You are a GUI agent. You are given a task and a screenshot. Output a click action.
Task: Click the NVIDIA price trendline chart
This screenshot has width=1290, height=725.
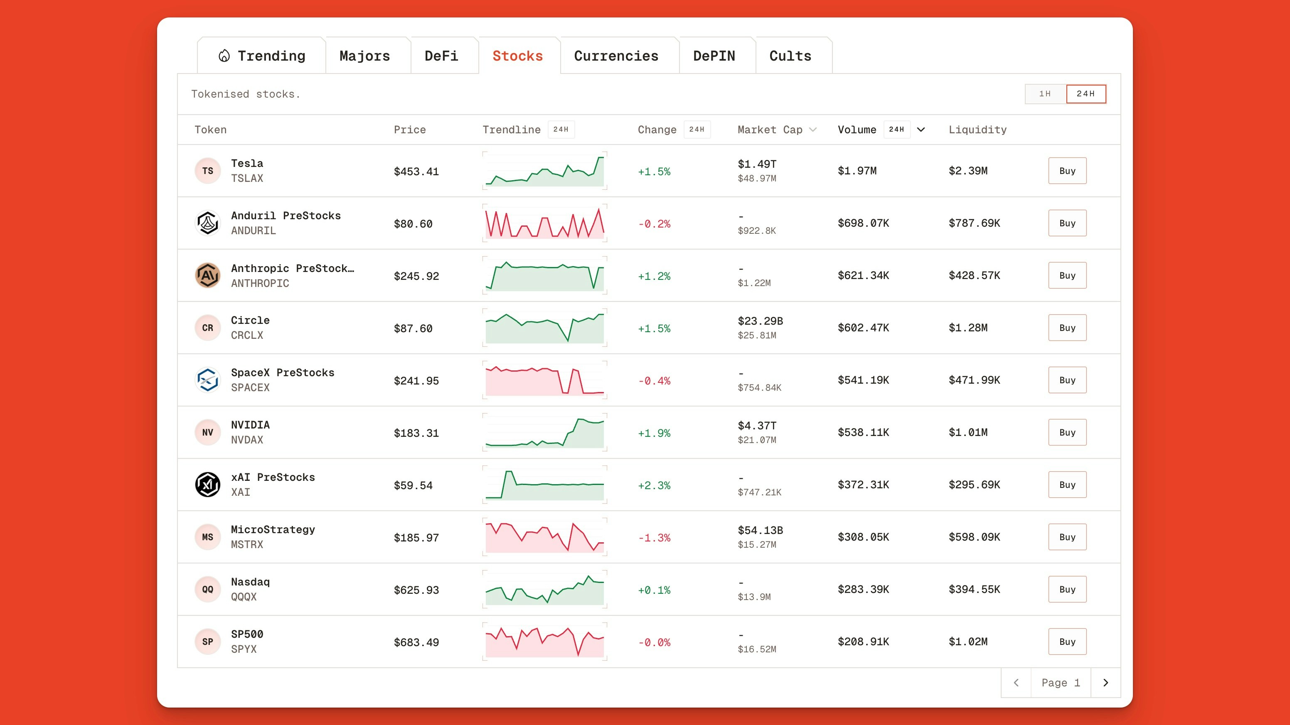[544, 432]
